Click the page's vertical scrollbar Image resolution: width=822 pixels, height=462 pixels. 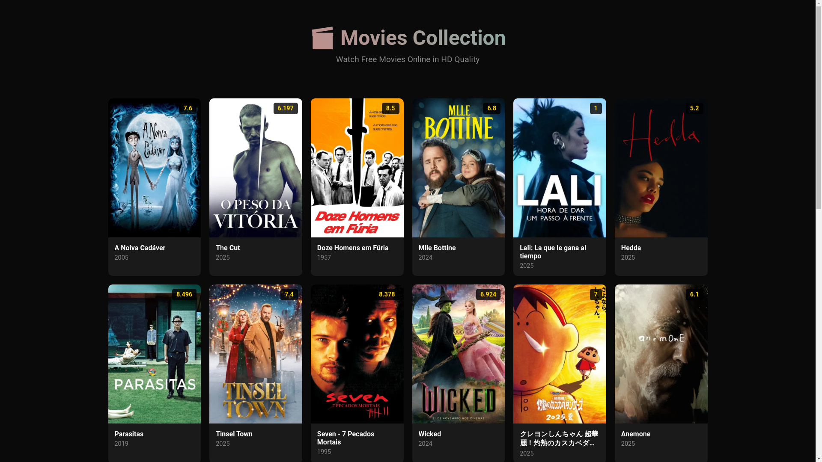[x=819, y=231]
